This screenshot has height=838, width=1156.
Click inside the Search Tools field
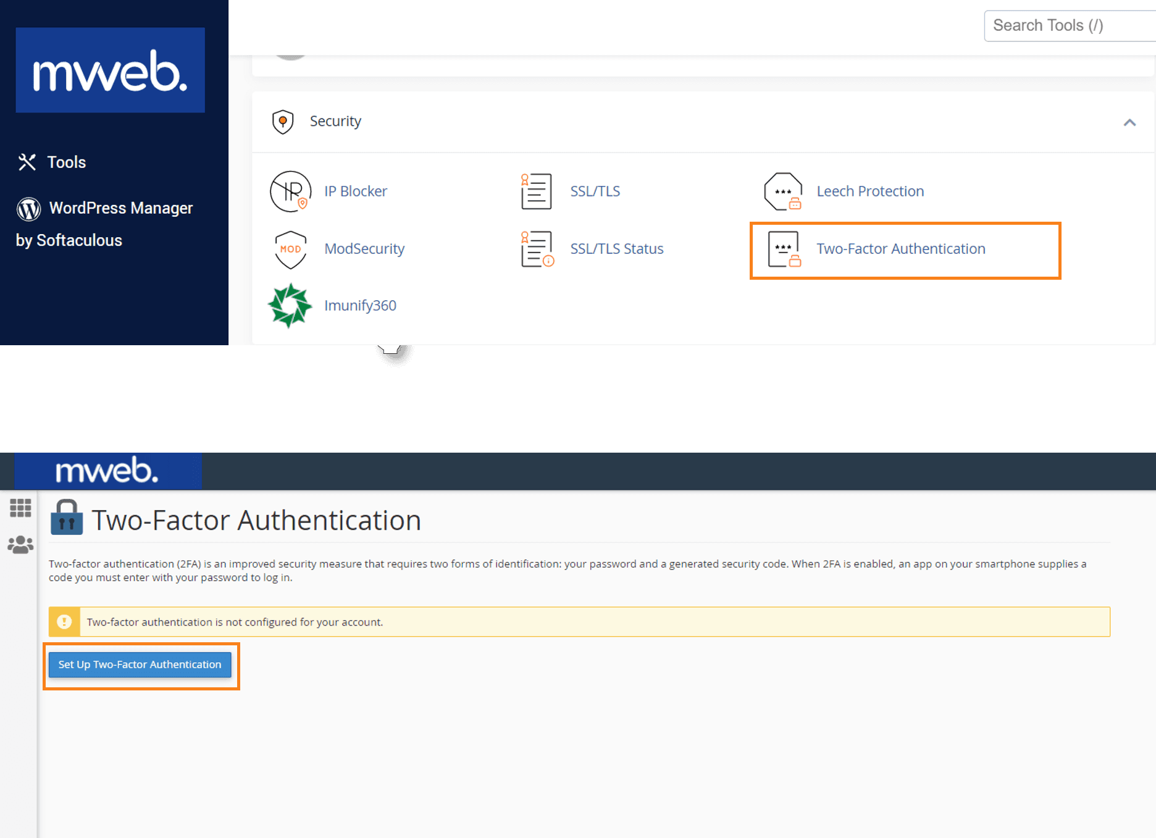click(x=1070, y=25)
